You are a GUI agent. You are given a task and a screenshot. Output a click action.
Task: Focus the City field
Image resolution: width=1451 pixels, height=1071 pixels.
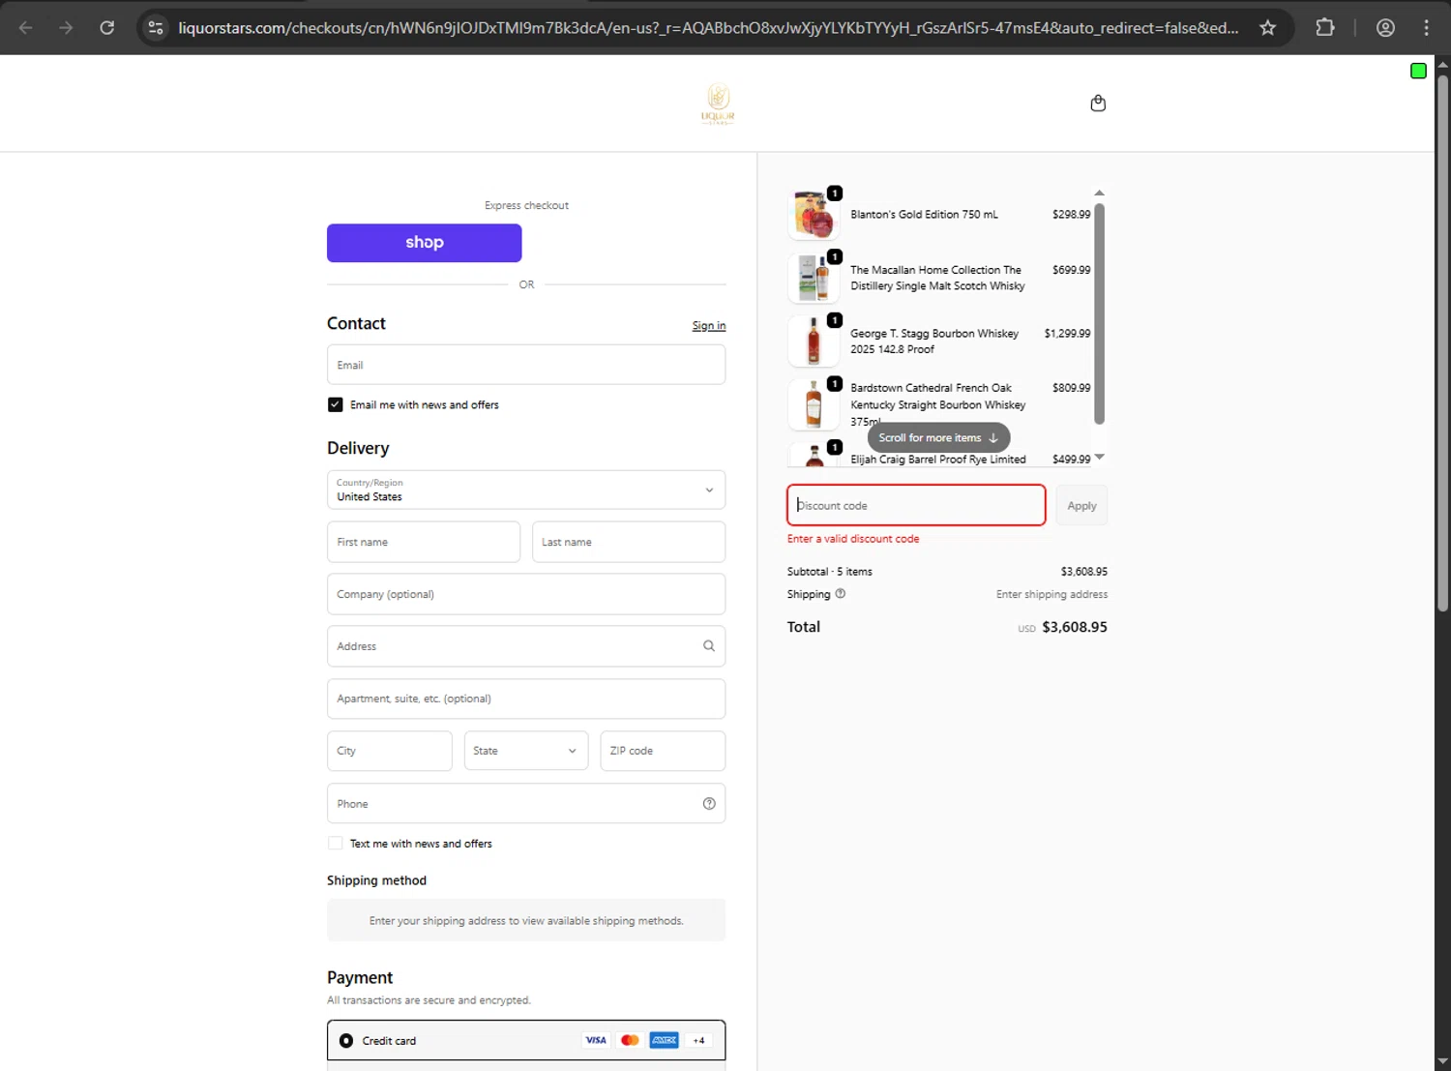click(x=390, y=751)
